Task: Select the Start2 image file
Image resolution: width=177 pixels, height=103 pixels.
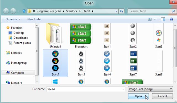Action: 133,36
